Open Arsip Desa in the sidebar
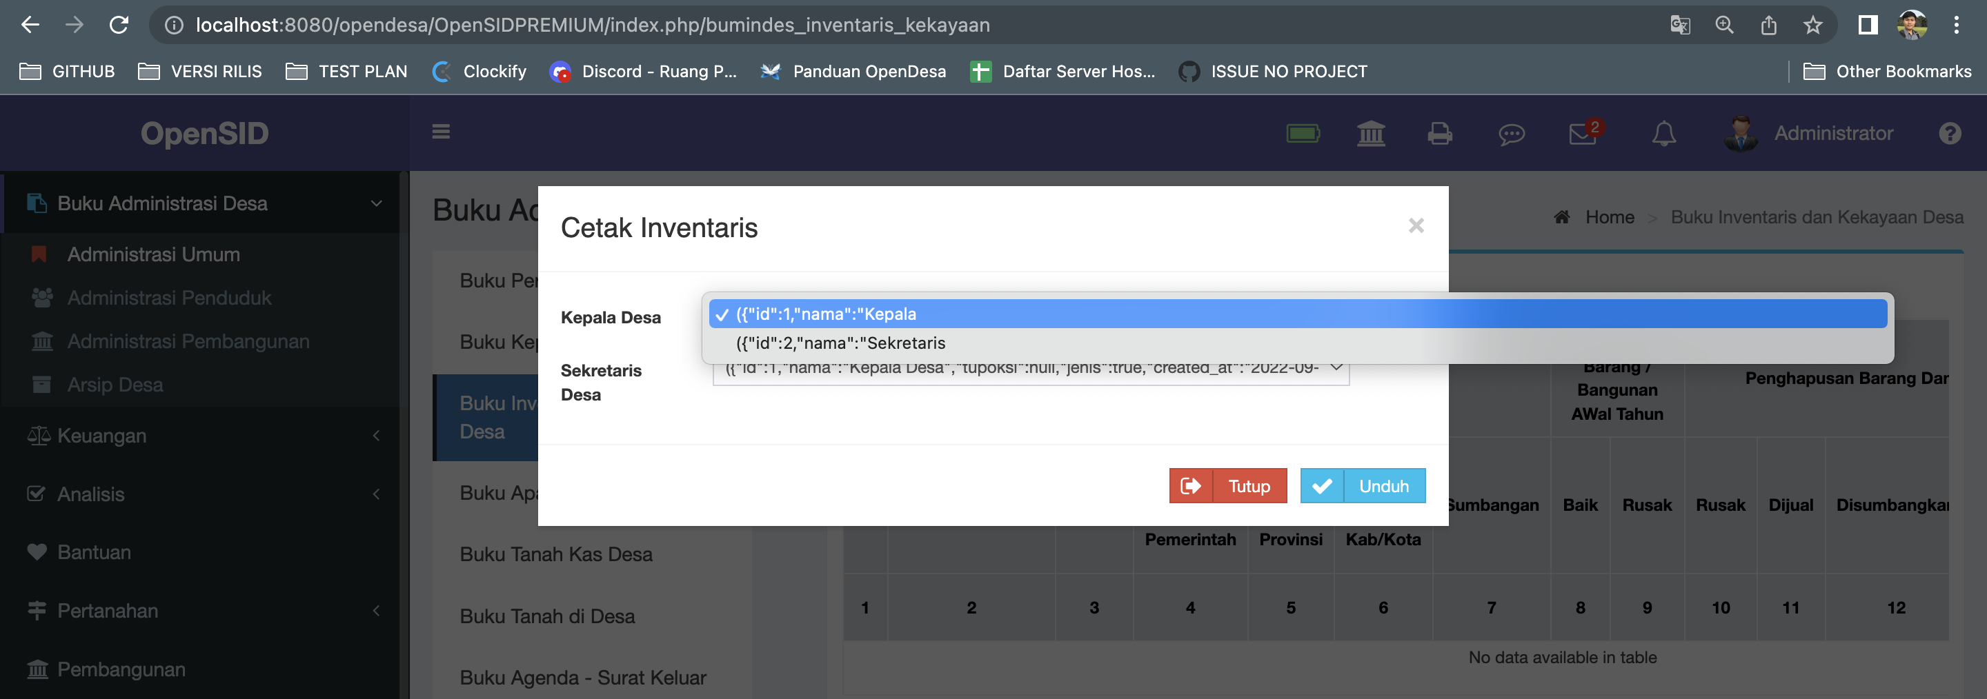The image size is (1987, 699). (115, 385)
